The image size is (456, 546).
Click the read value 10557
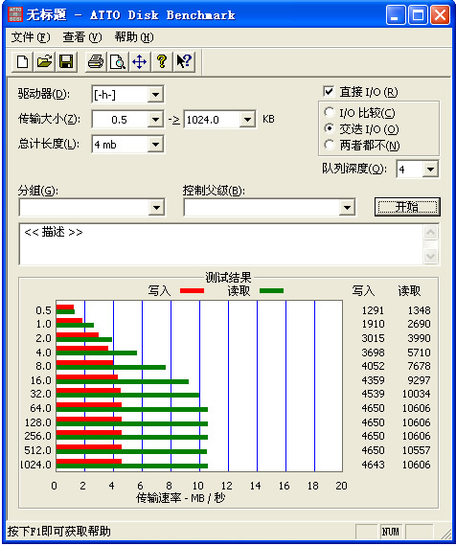coord(417,450)
